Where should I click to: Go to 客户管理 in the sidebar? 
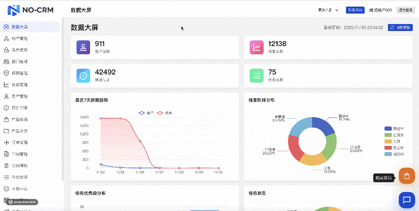tap(30, 96)
